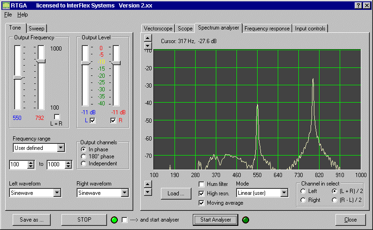Screen dimensions: 373x230
Task: Increase the upper frequency 1000 spinner
Action: pos(69,163)
